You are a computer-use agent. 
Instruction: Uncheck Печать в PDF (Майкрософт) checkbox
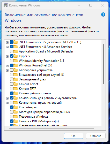(x=12, y=121)
